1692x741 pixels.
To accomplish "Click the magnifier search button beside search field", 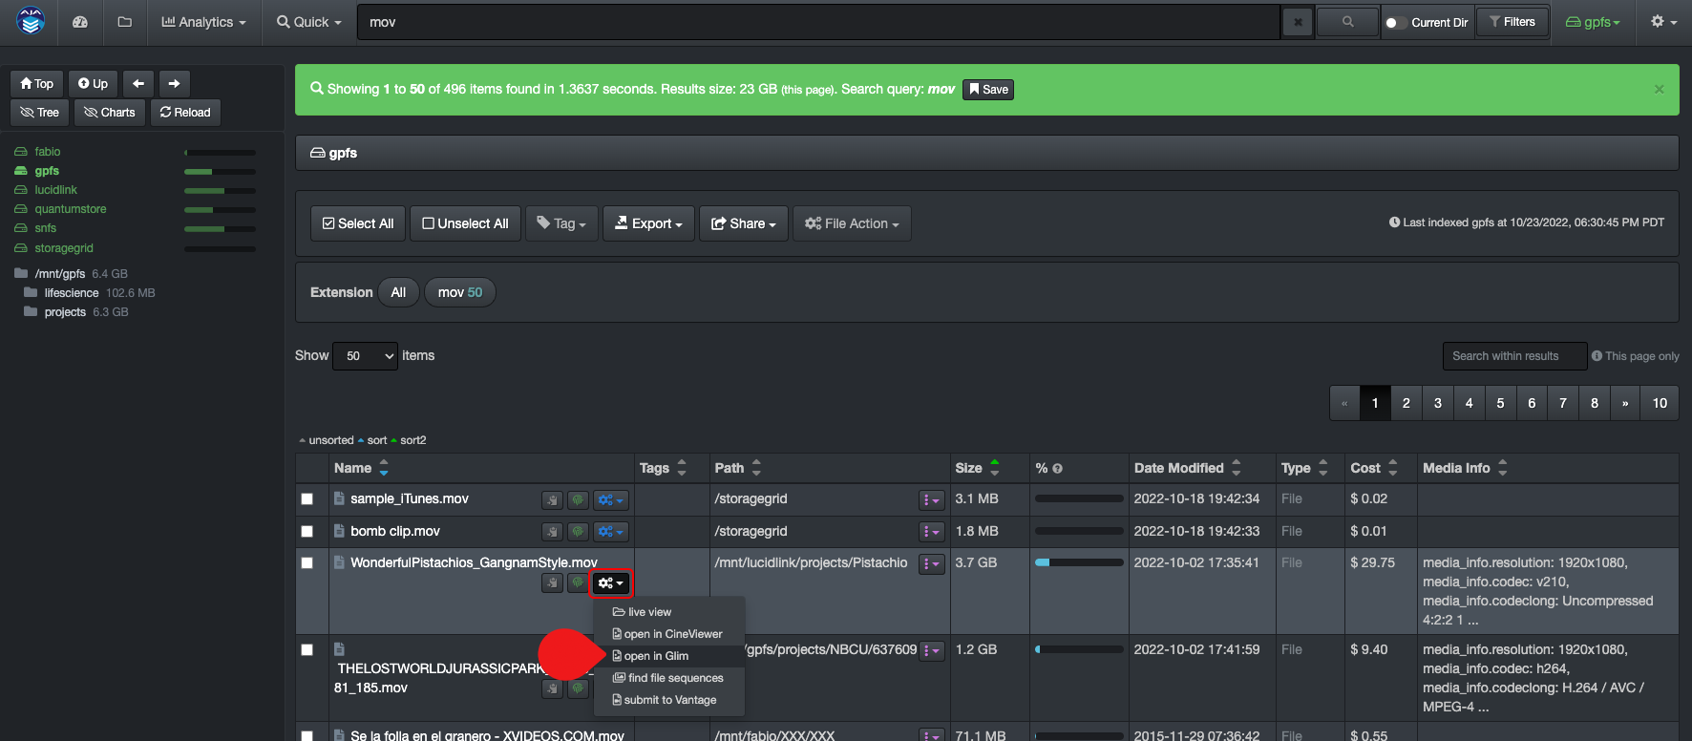I will [1347, 22].
